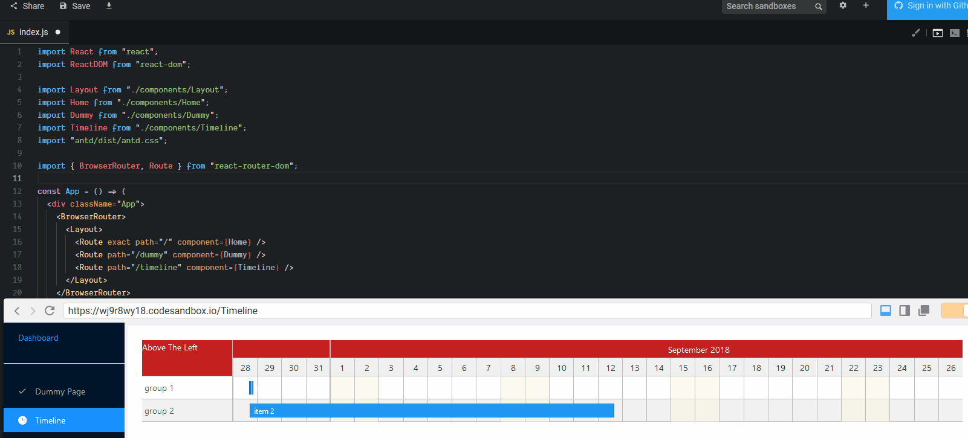Show the browser preview pane icon

pos(938,33)
